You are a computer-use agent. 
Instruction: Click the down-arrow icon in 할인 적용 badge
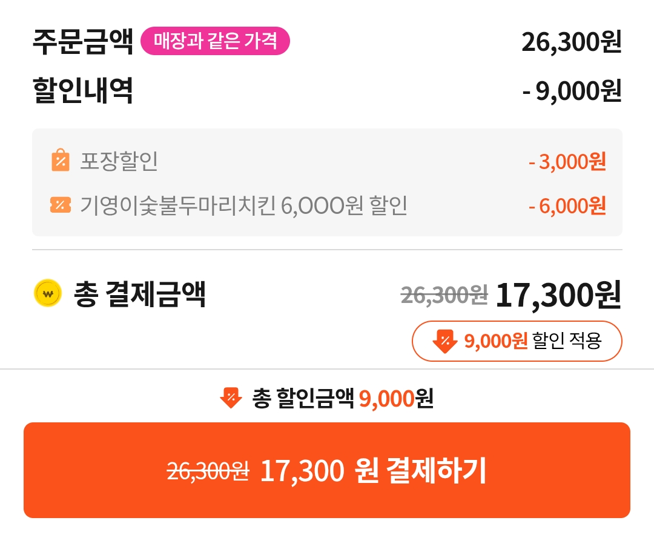(x=445, y=341)
